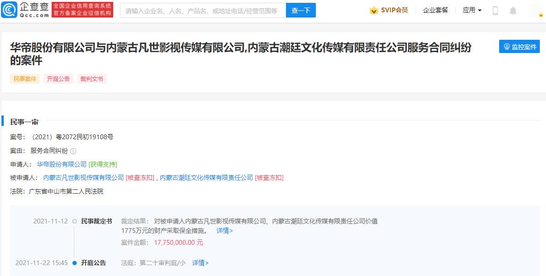Click 第二十审判庭/小 courtroom text
Image resolution: width=546 pixels, height=276 pixels.
162,263
